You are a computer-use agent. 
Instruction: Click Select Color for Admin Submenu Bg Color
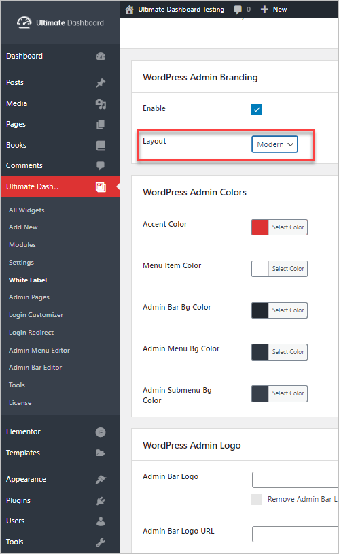(x=288, y=393)
